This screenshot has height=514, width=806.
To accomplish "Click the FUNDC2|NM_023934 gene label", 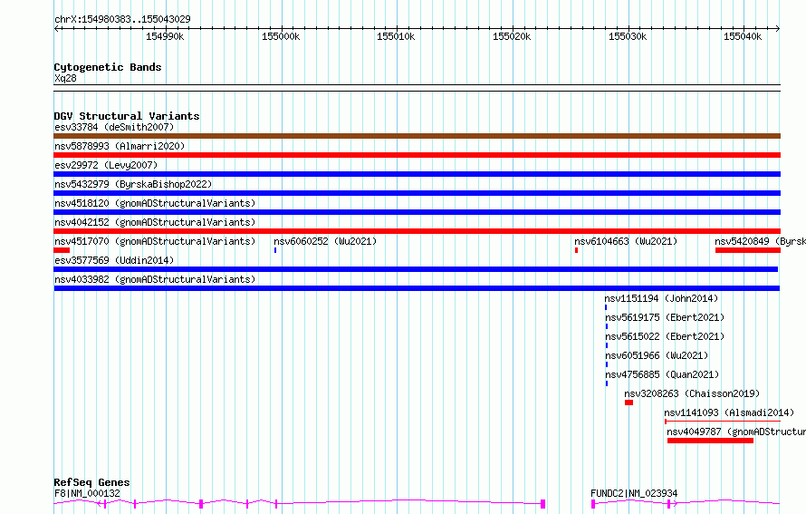I will pyautogui.click(x=634, y=493).
